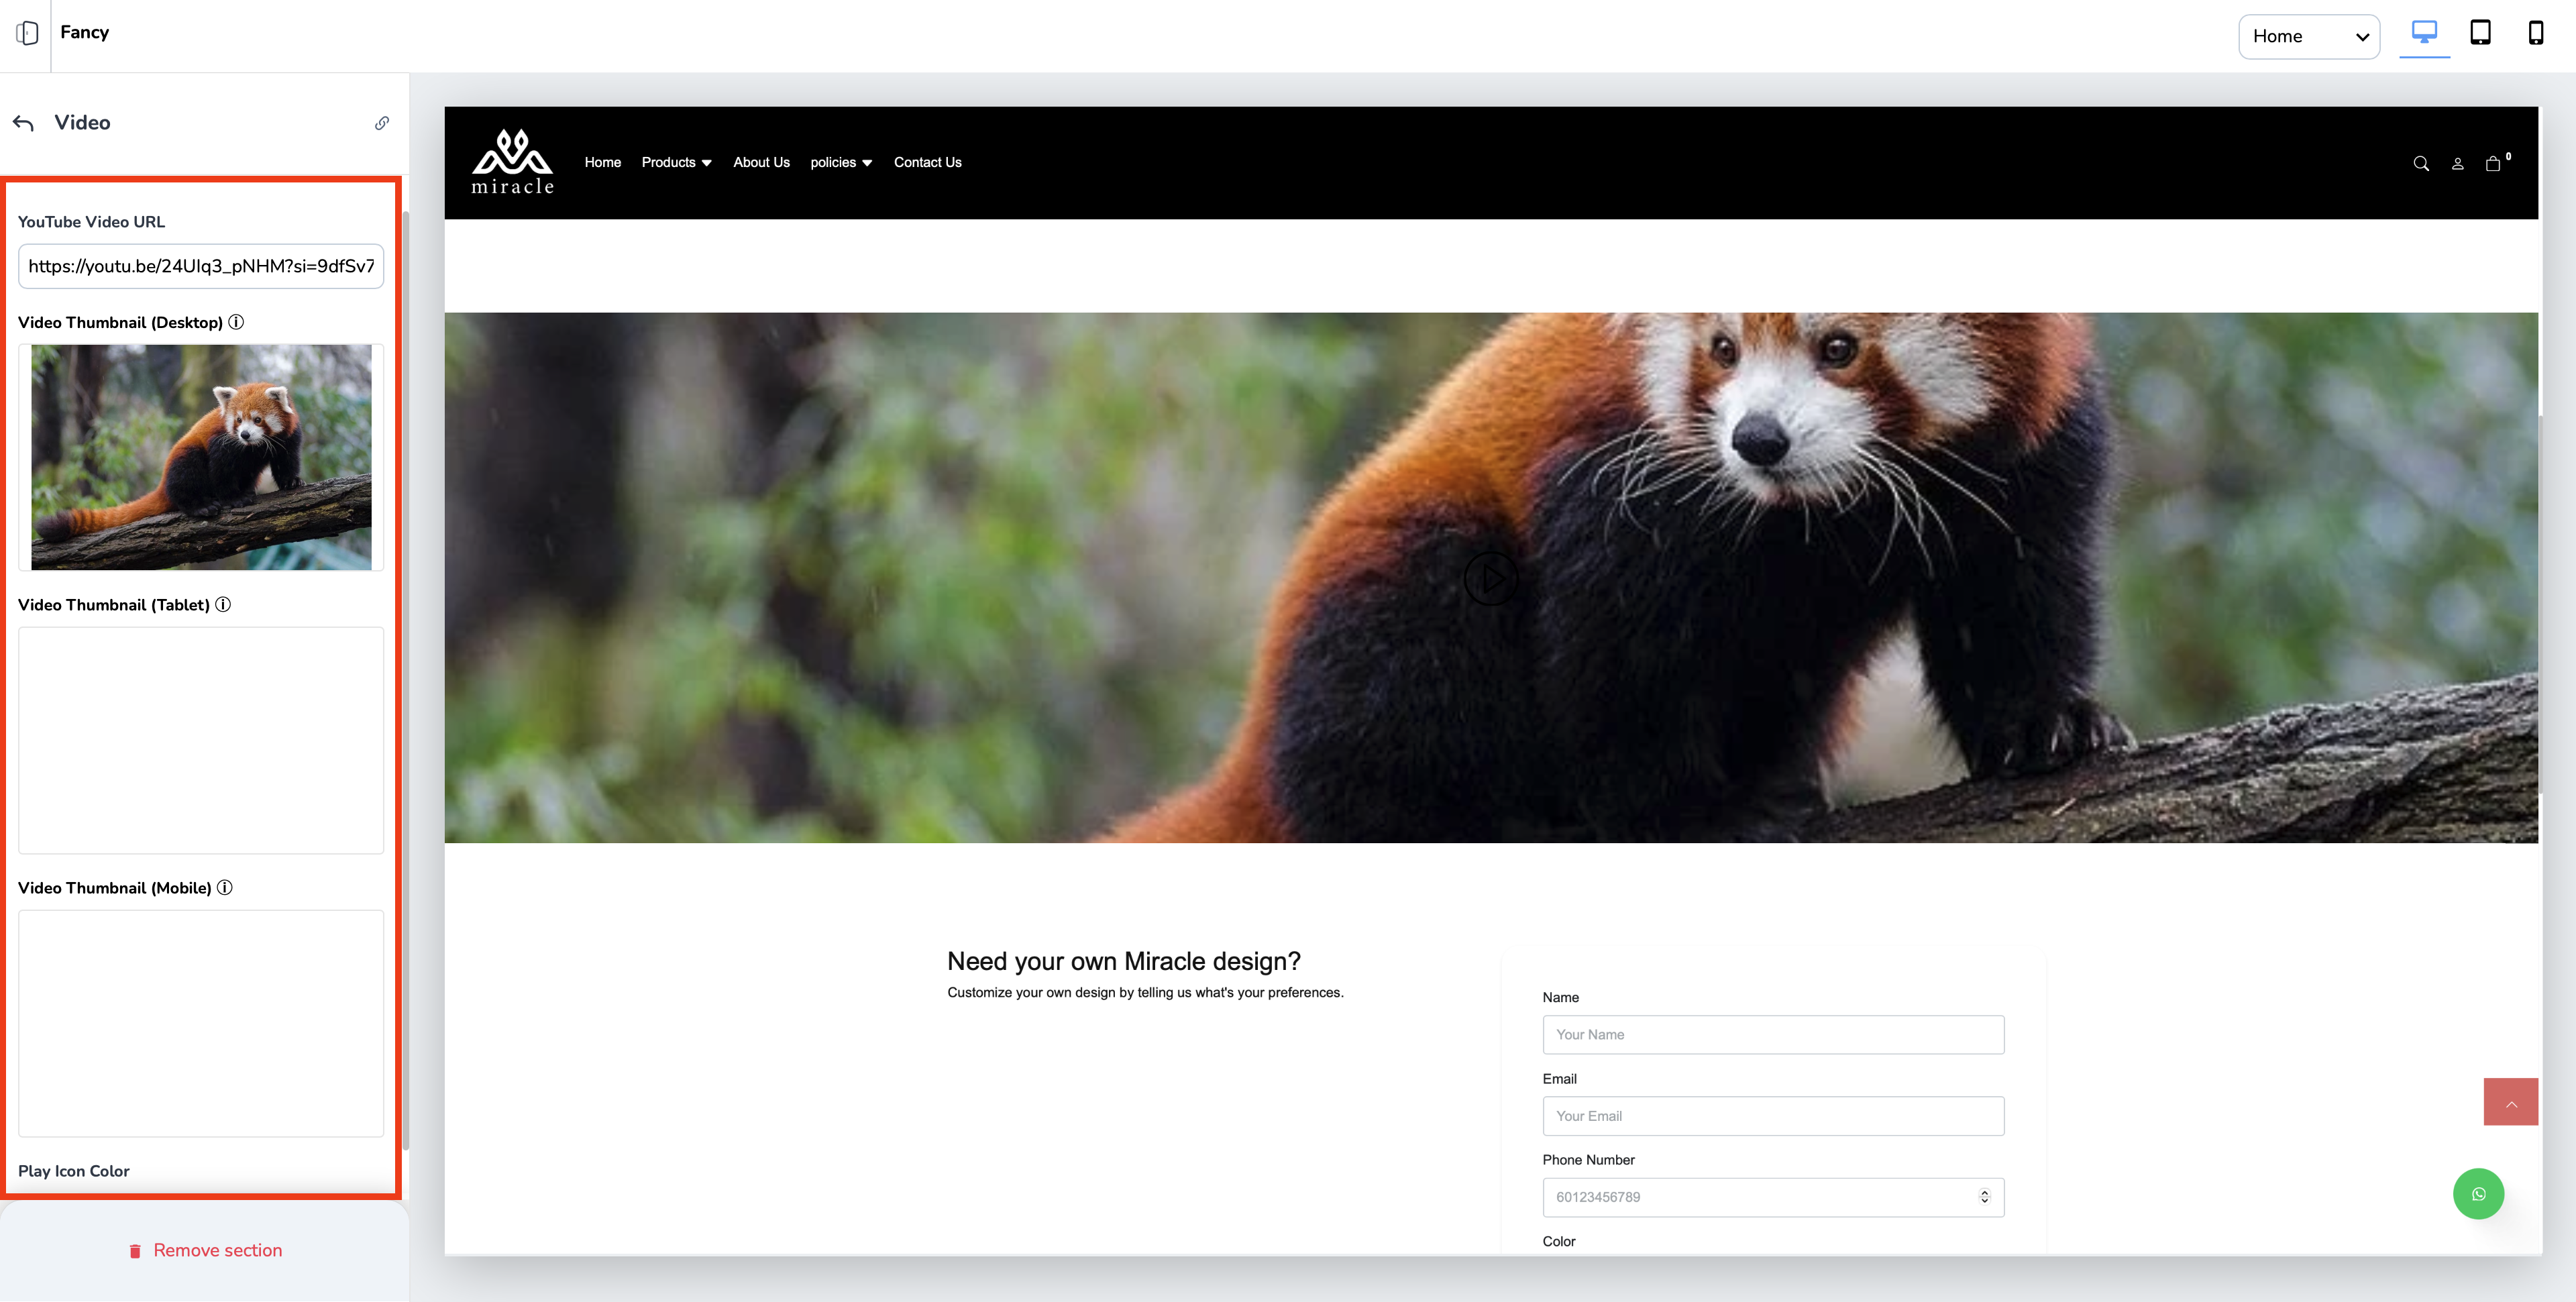Show info for Desktop thumbnail
The width and height of the screenshot is (2576, 1302).
point(236,322)
